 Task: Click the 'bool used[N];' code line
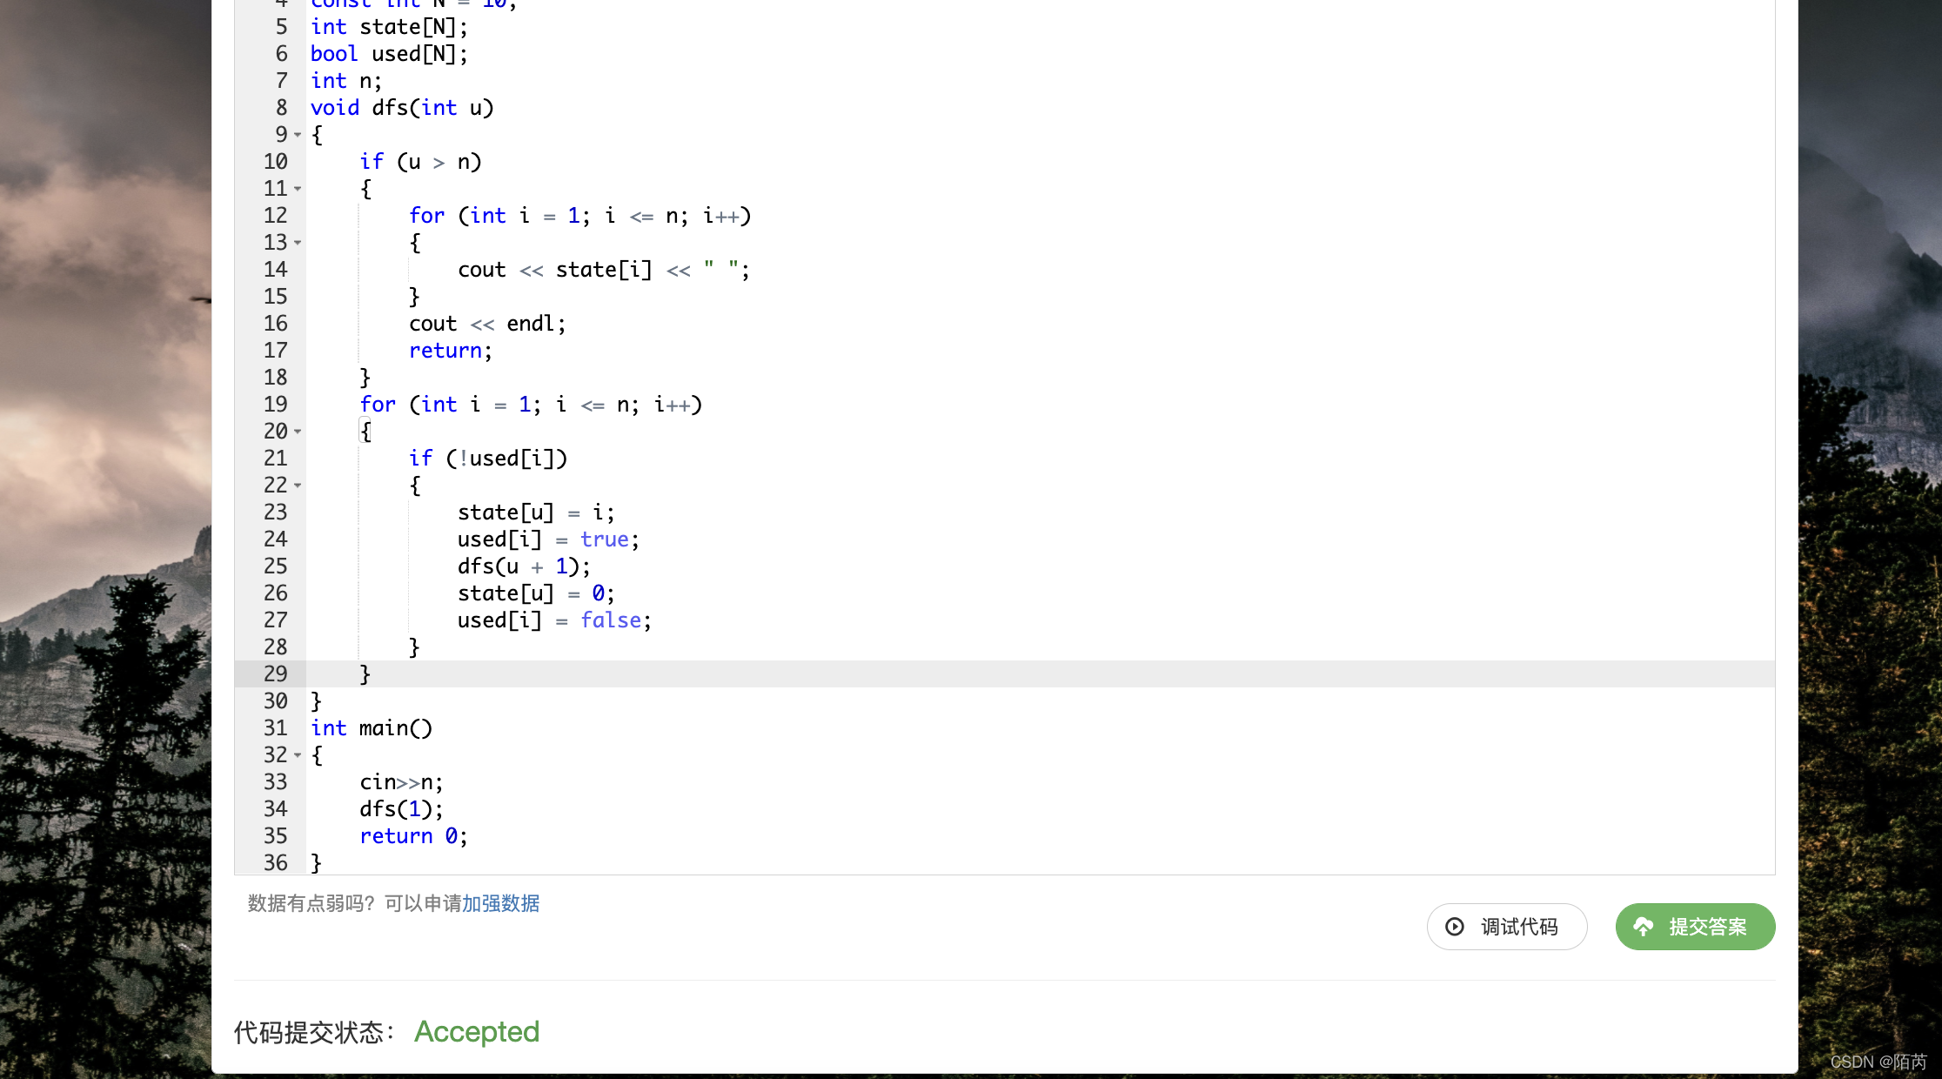(389, 54)
